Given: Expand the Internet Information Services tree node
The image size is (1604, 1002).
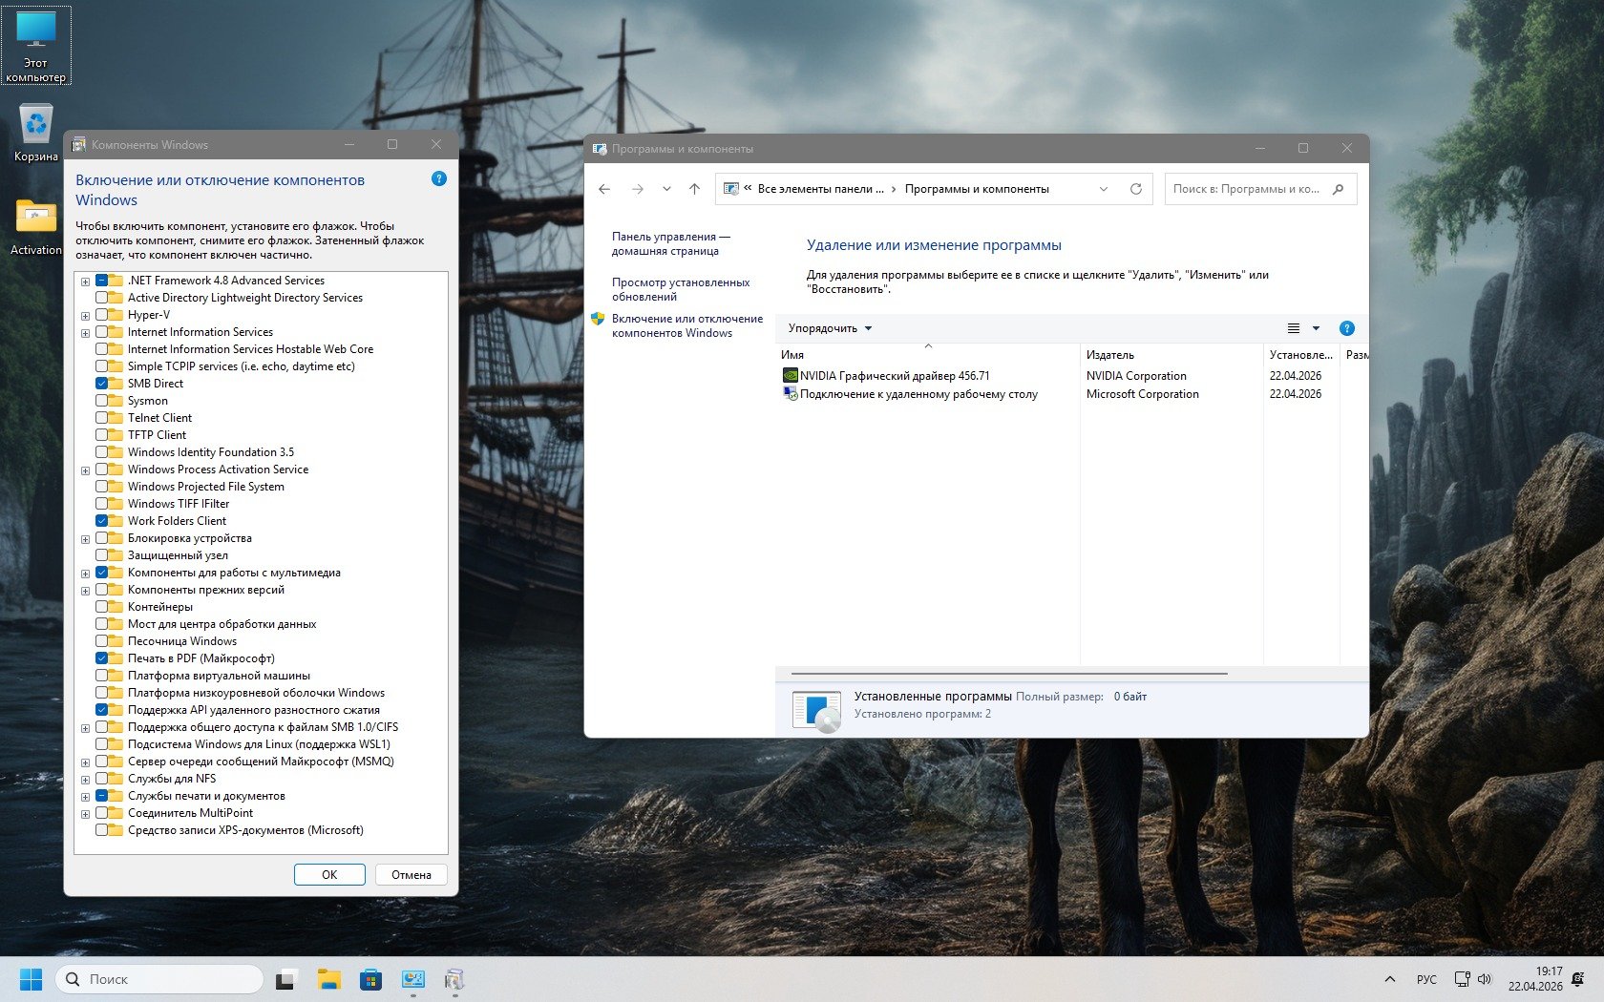Looking at the screenshot, I should pyautogui.click(x=85, y=333).
